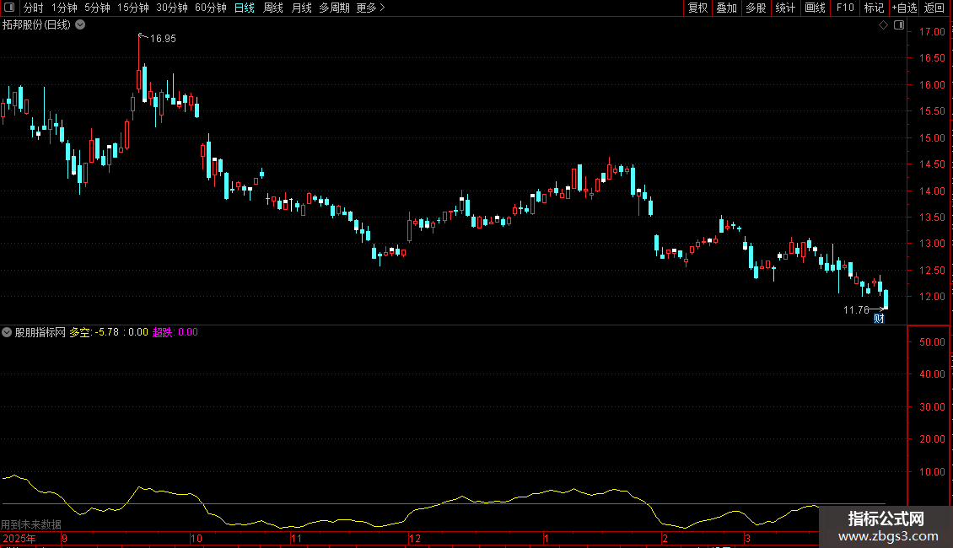The image size is (953, 548).
Task: Expand indicator menu beside 股朋指标网
Action: coord(7,332)
